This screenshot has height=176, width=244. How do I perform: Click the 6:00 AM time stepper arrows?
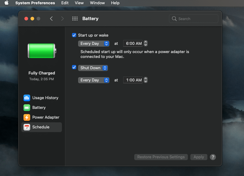[x=146, y=44]
